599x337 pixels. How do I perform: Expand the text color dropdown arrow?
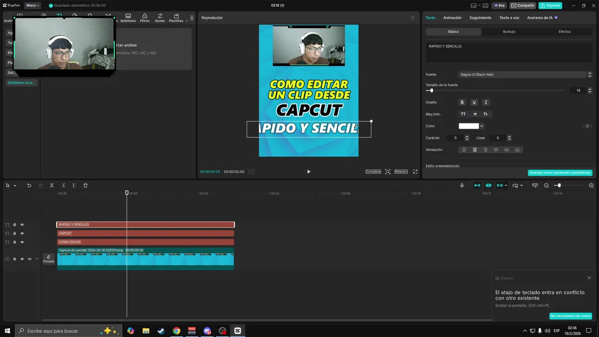click(x=482, y=126)
